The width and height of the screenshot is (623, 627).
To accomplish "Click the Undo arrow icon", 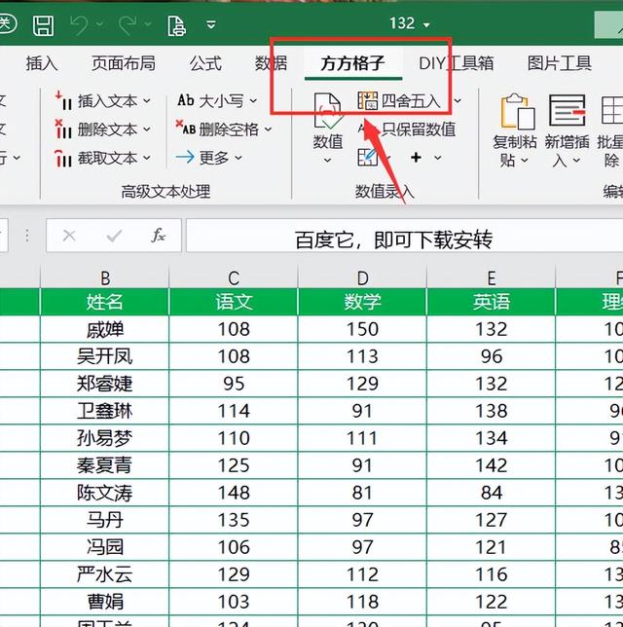I will coord(79,25).
